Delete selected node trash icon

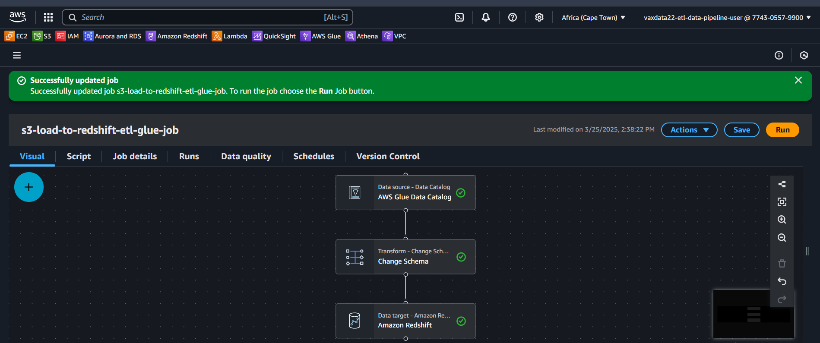pos(782,264)
